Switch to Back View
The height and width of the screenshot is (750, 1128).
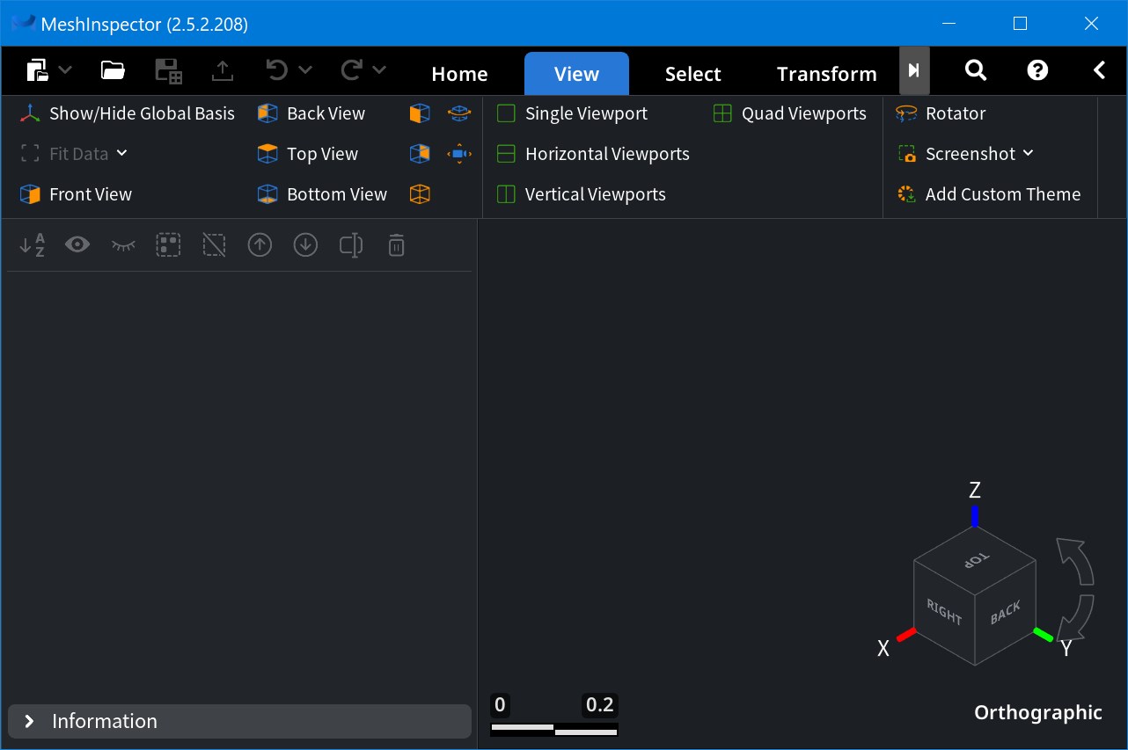click(x=311, y=113)
